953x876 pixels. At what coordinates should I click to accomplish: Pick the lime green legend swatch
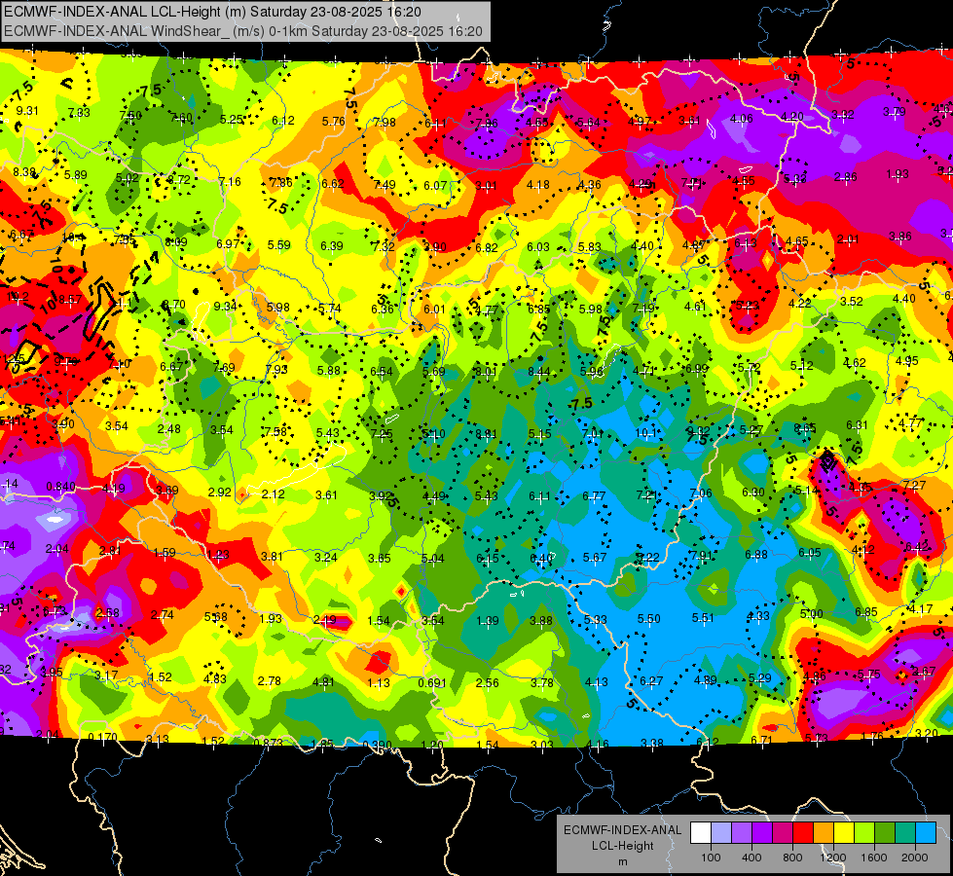pos(864,832)
